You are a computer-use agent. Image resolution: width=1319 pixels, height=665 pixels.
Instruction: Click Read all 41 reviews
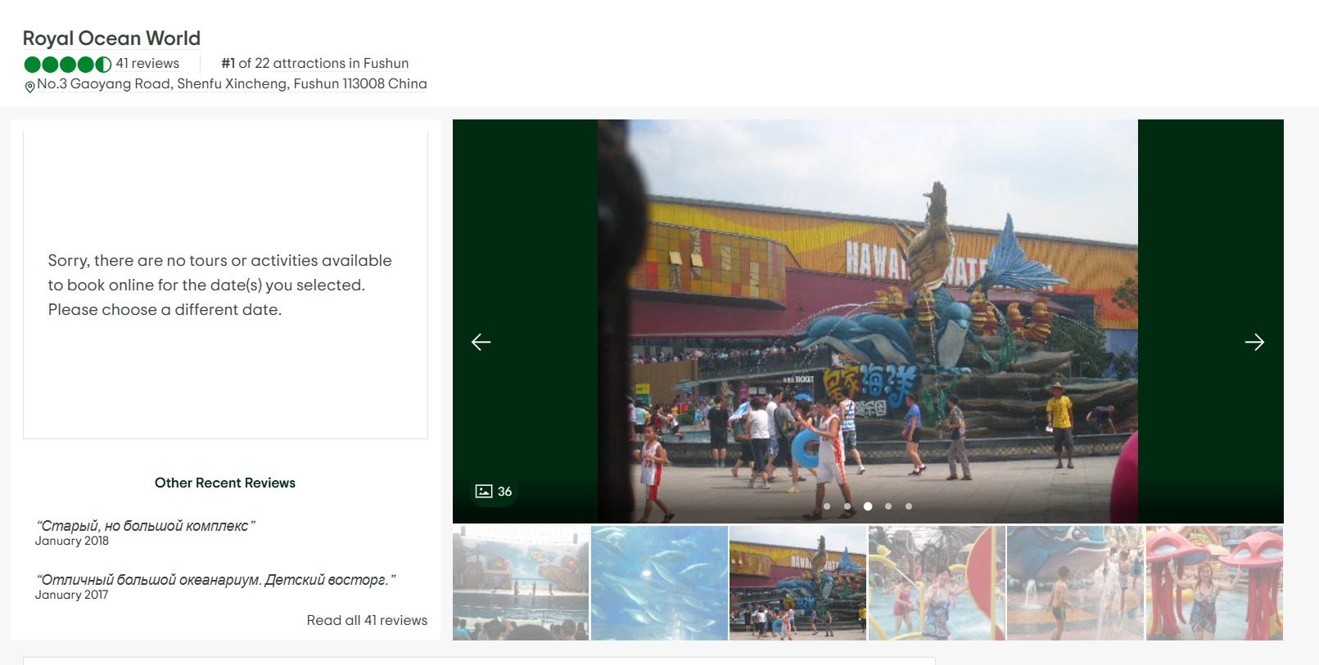click(367, 620)
